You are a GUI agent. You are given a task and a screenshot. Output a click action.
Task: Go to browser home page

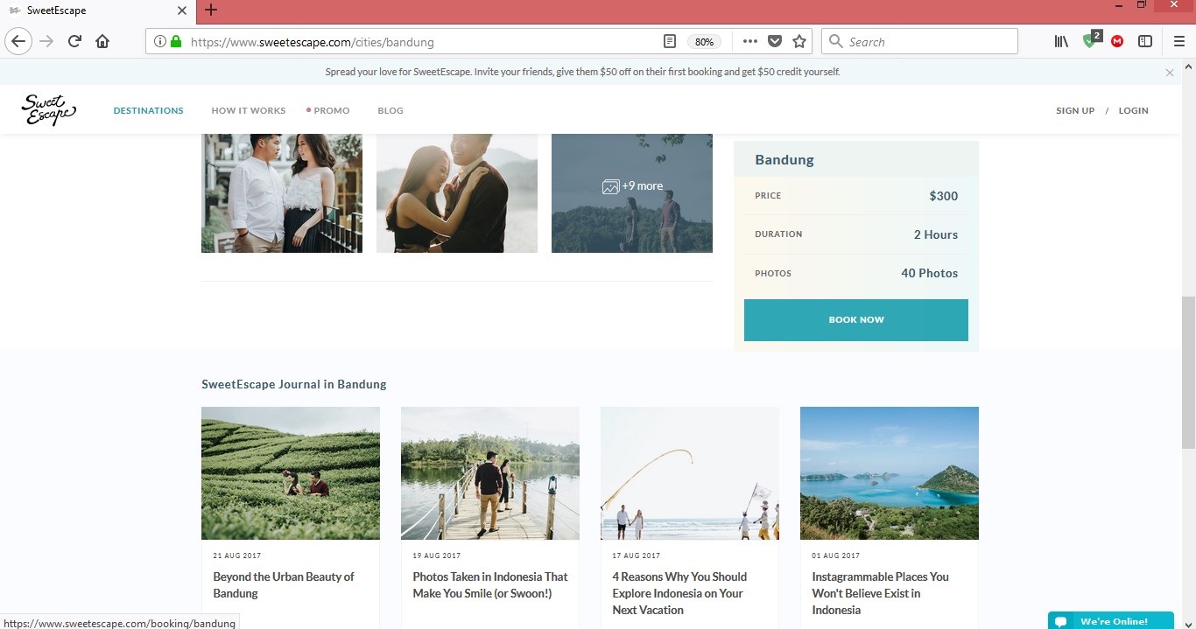click(x=102, y=41)
